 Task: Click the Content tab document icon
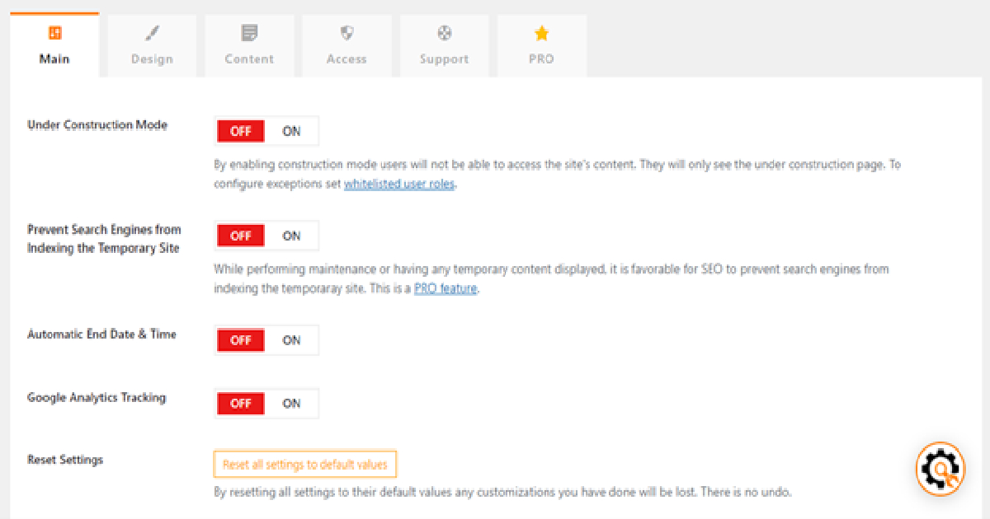coord(249,33)
